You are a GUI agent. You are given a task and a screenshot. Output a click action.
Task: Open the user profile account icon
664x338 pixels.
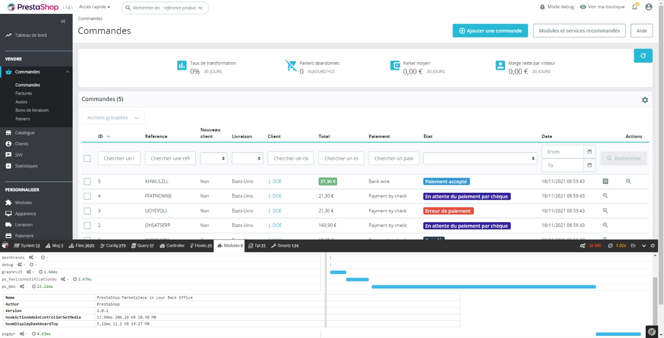pyautogui.click(x=648, y=7)
